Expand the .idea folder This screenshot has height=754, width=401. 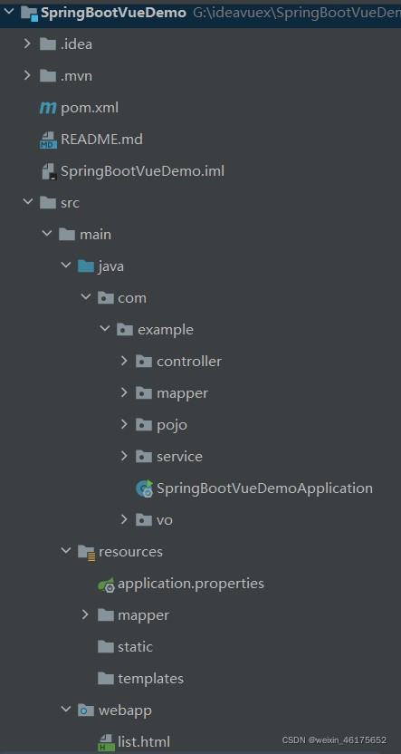point(27,44)
